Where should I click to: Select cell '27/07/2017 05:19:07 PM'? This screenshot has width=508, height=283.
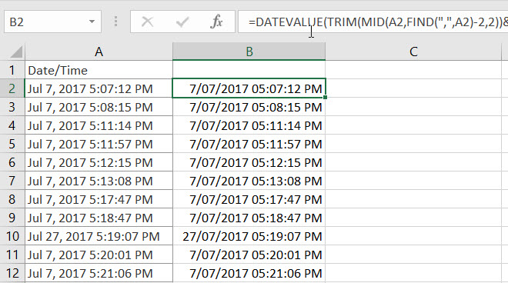click(249, 236)
